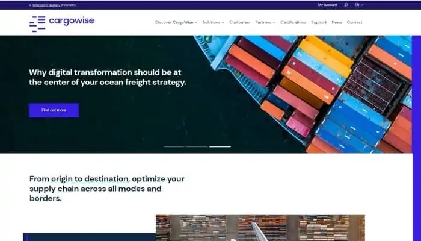
Task: Open the search magnifier icon
Action: (346, 5)
